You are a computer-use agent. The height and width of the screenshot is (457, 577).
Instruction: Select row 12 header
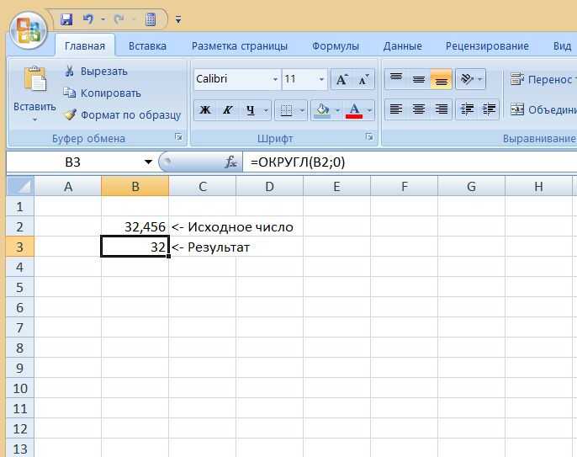pos(20,428)
